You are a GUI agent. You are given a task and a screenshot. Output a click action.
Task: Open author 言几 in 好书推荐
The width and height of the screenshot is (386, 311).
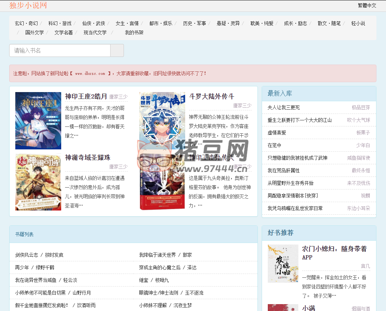click(365, 266)
